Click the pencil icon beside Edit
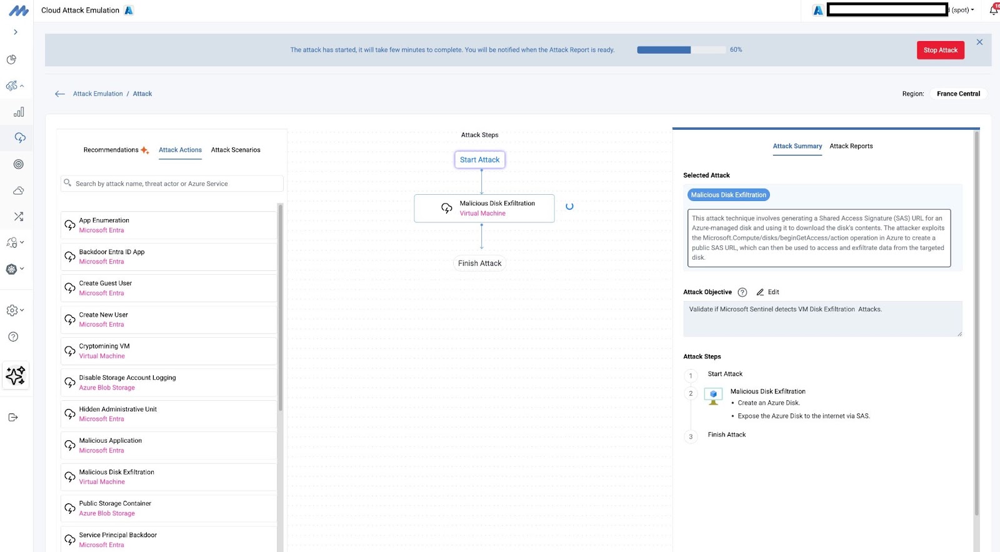The width and height of the screenshot is (1000, 552). point(760,292)
